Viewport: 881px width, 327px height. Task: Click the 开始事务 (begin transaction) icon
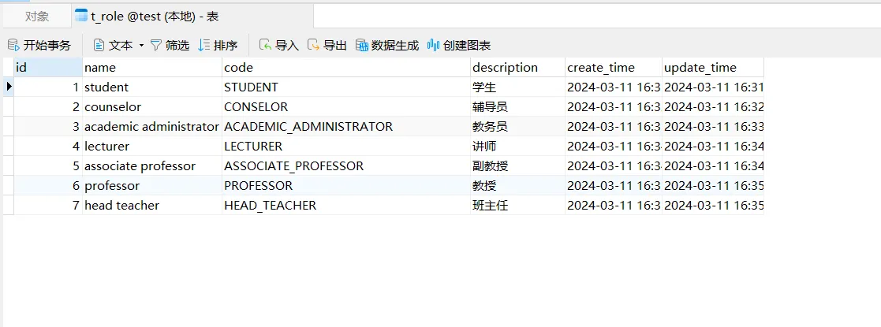[x=13, y=45]
